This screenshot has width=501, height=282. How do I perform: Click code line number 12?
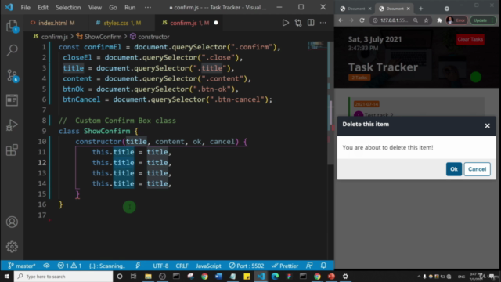42,162
